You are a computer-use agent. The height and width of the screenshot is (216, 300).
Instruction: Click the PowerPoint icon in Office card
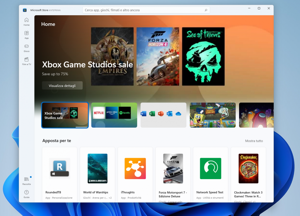point(161,114)
